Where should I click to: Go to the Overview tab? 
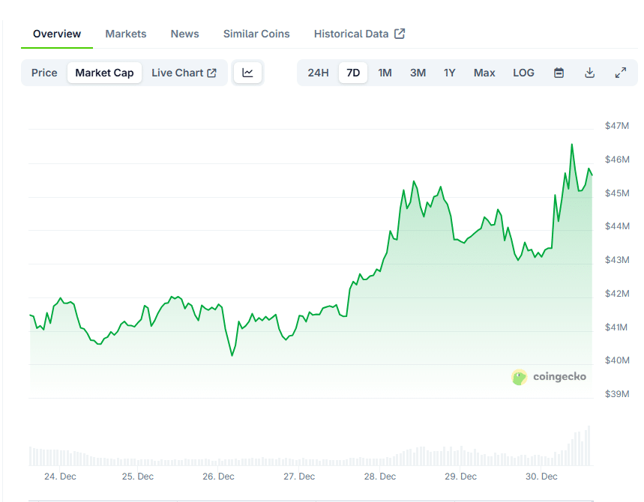57,34
